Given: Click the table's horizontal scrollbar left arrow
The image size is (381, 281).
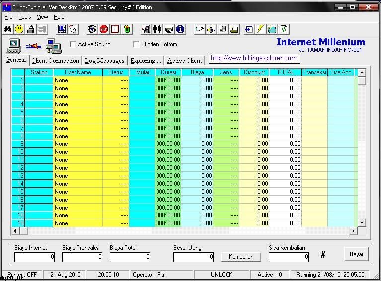Looking at the screenshot, I should tap(15, 231).
